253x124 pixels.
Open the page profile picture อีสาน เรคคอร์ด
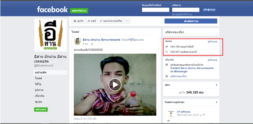pyautogui.click(x=50, y=35)
